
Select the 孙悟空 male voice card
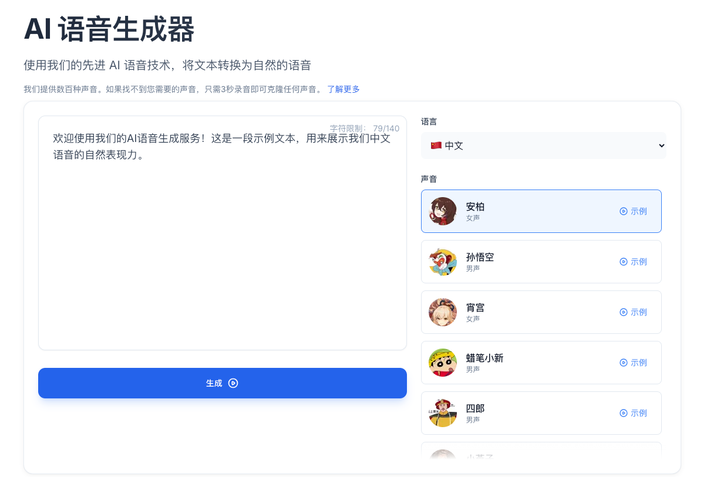(x=540, y=262)
